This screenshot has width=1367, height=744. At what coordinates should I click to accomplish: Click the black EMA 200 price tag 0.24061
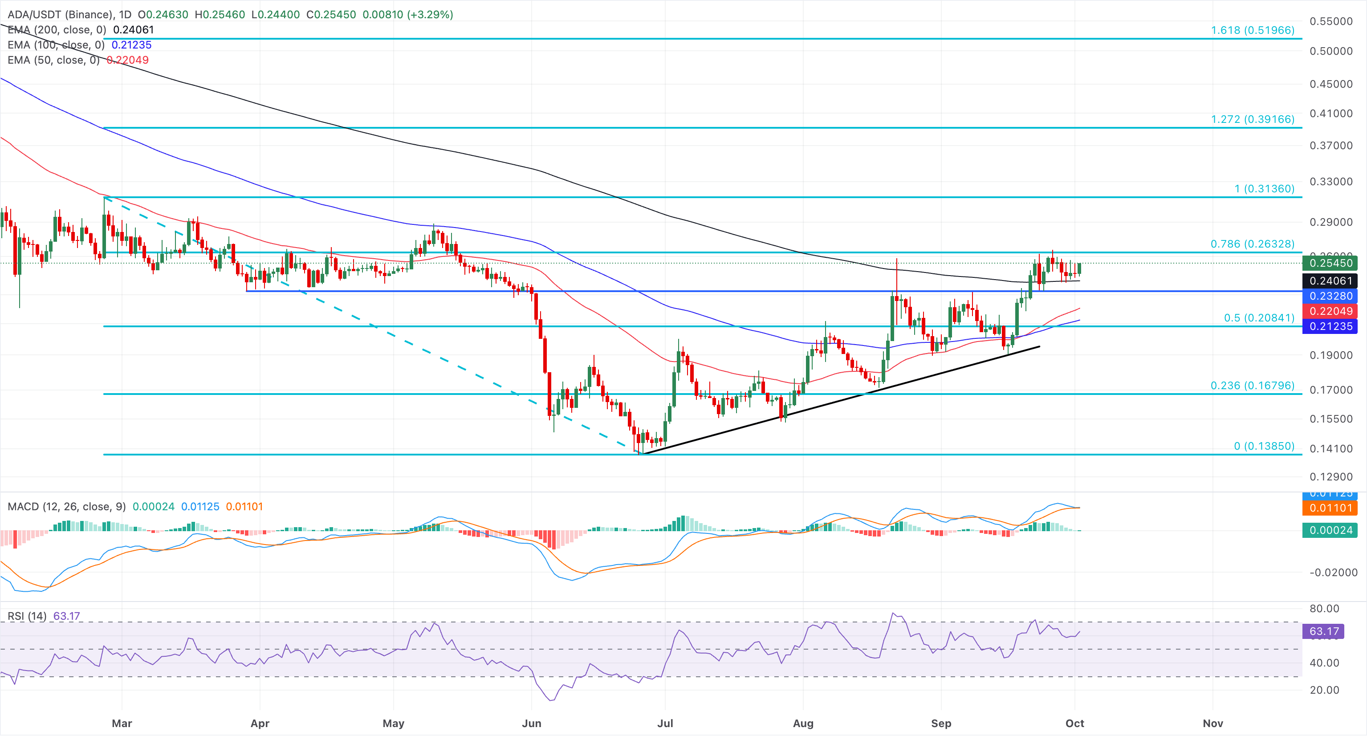[1330, 281]
